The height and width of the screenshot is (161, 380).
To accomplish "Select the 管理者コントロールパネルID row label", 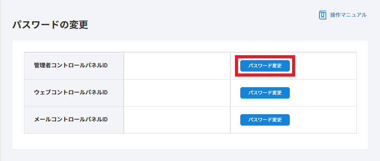I will pos(71,65).
